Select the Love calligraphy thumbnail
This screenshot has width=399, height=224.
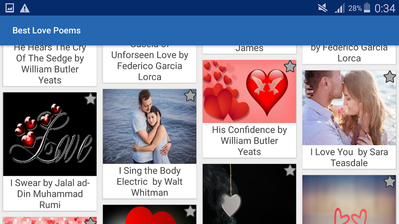coord(50,134)
